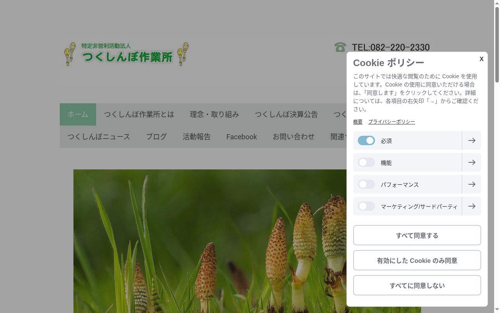Click the TEL:082-220-2330 phone number text
The image size is (500, 313).
click(391, 47)
